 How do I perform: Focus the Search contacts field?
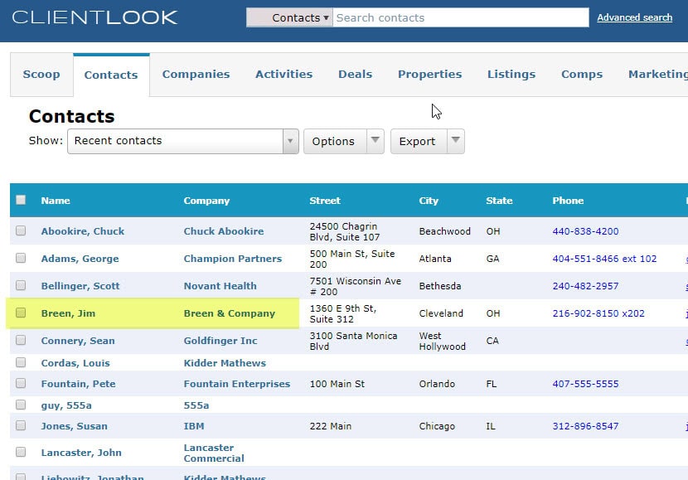[461, 17]
